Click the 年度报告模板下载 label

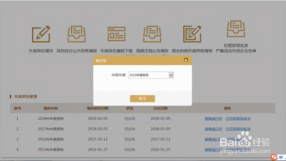(116, 51)
